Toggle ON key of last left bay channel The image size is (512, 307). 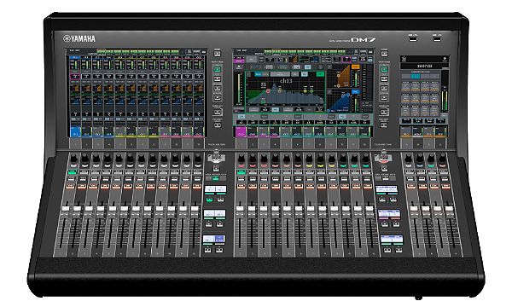197,186
